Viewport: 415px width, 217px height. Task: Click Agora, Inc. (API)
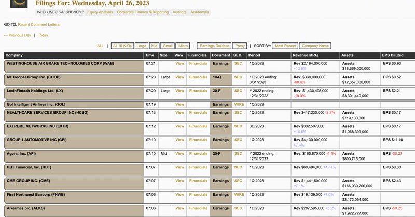[21, 154]
